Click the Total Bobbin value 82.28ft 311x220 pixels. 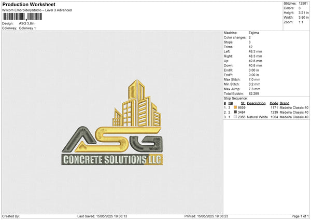(254, 93)
